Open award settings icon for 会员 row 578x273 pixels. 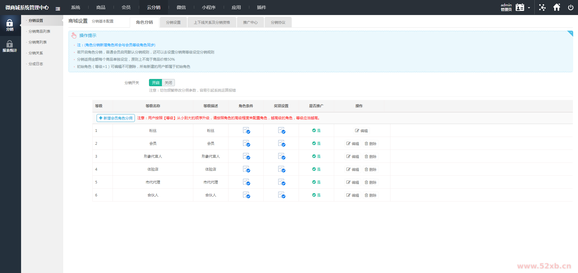point(281,144)
